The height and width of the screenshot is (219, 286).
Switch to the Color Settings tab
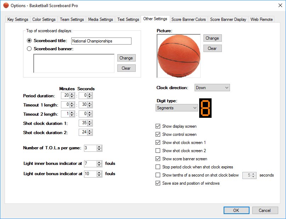(x=44, y=19)
